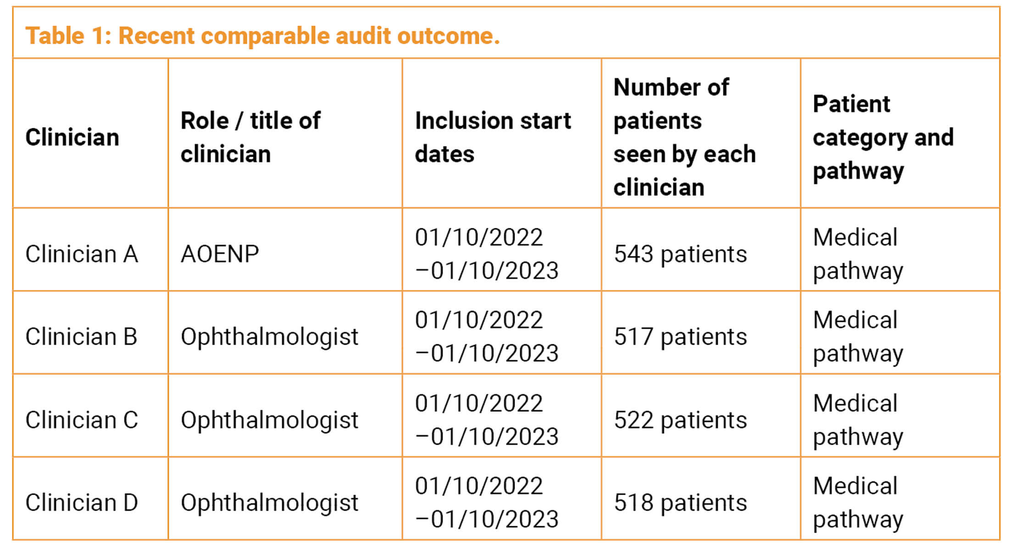
Task: Select the 'Clinician D' cell
Action: tap(82, 503)
